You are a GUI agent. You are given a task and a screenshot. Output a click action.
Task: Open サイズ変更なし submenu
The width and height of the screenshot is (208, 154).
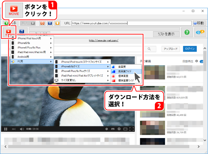pyautogui.click(x=82, y=80)
